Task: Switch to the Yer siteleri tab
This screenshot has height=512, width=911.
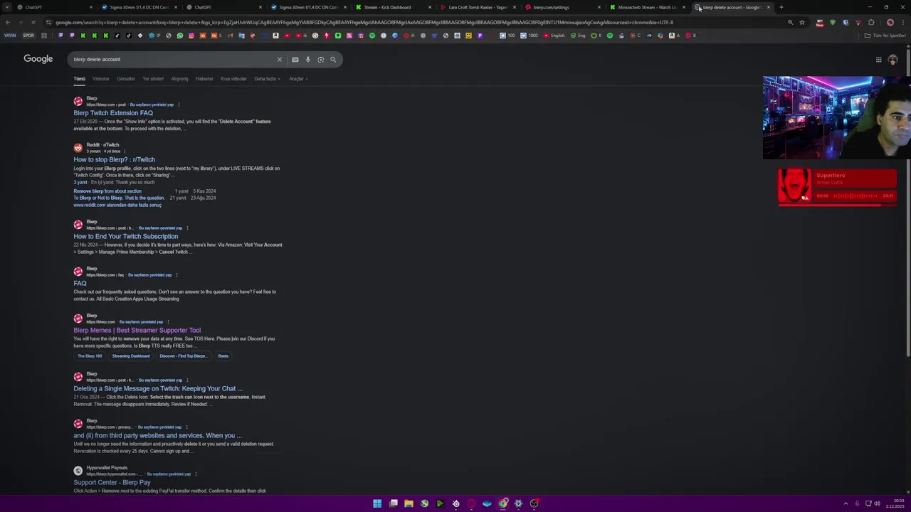Action: coord(153,79)
